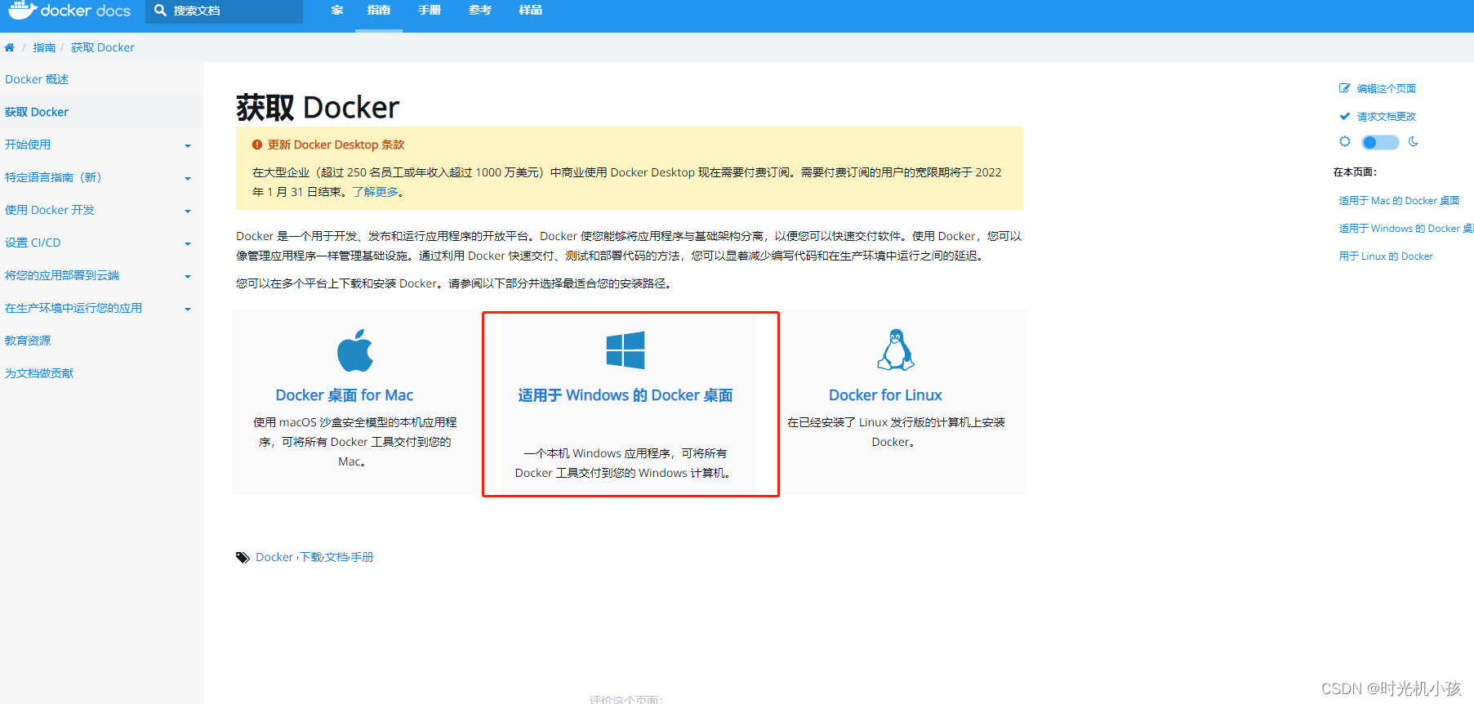
Task: Open Docker 概述 in sidebar
Action: click(x=37, y=79)
